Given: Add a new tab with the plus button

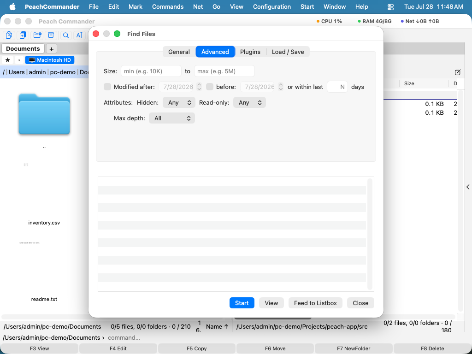Looking at the screenshot, I should pos(52,49).
